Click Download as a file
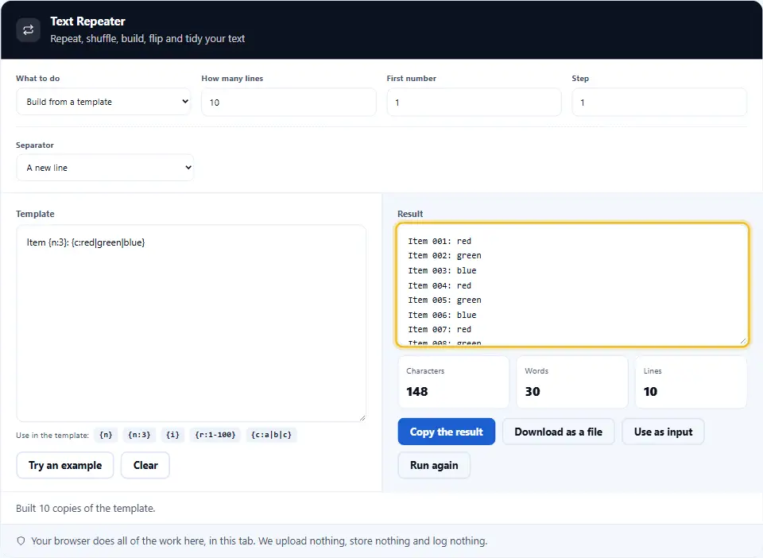 [558, 432]
